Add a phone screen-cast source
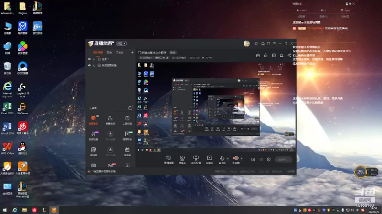The image size is (382, 214). coord(196,160)
